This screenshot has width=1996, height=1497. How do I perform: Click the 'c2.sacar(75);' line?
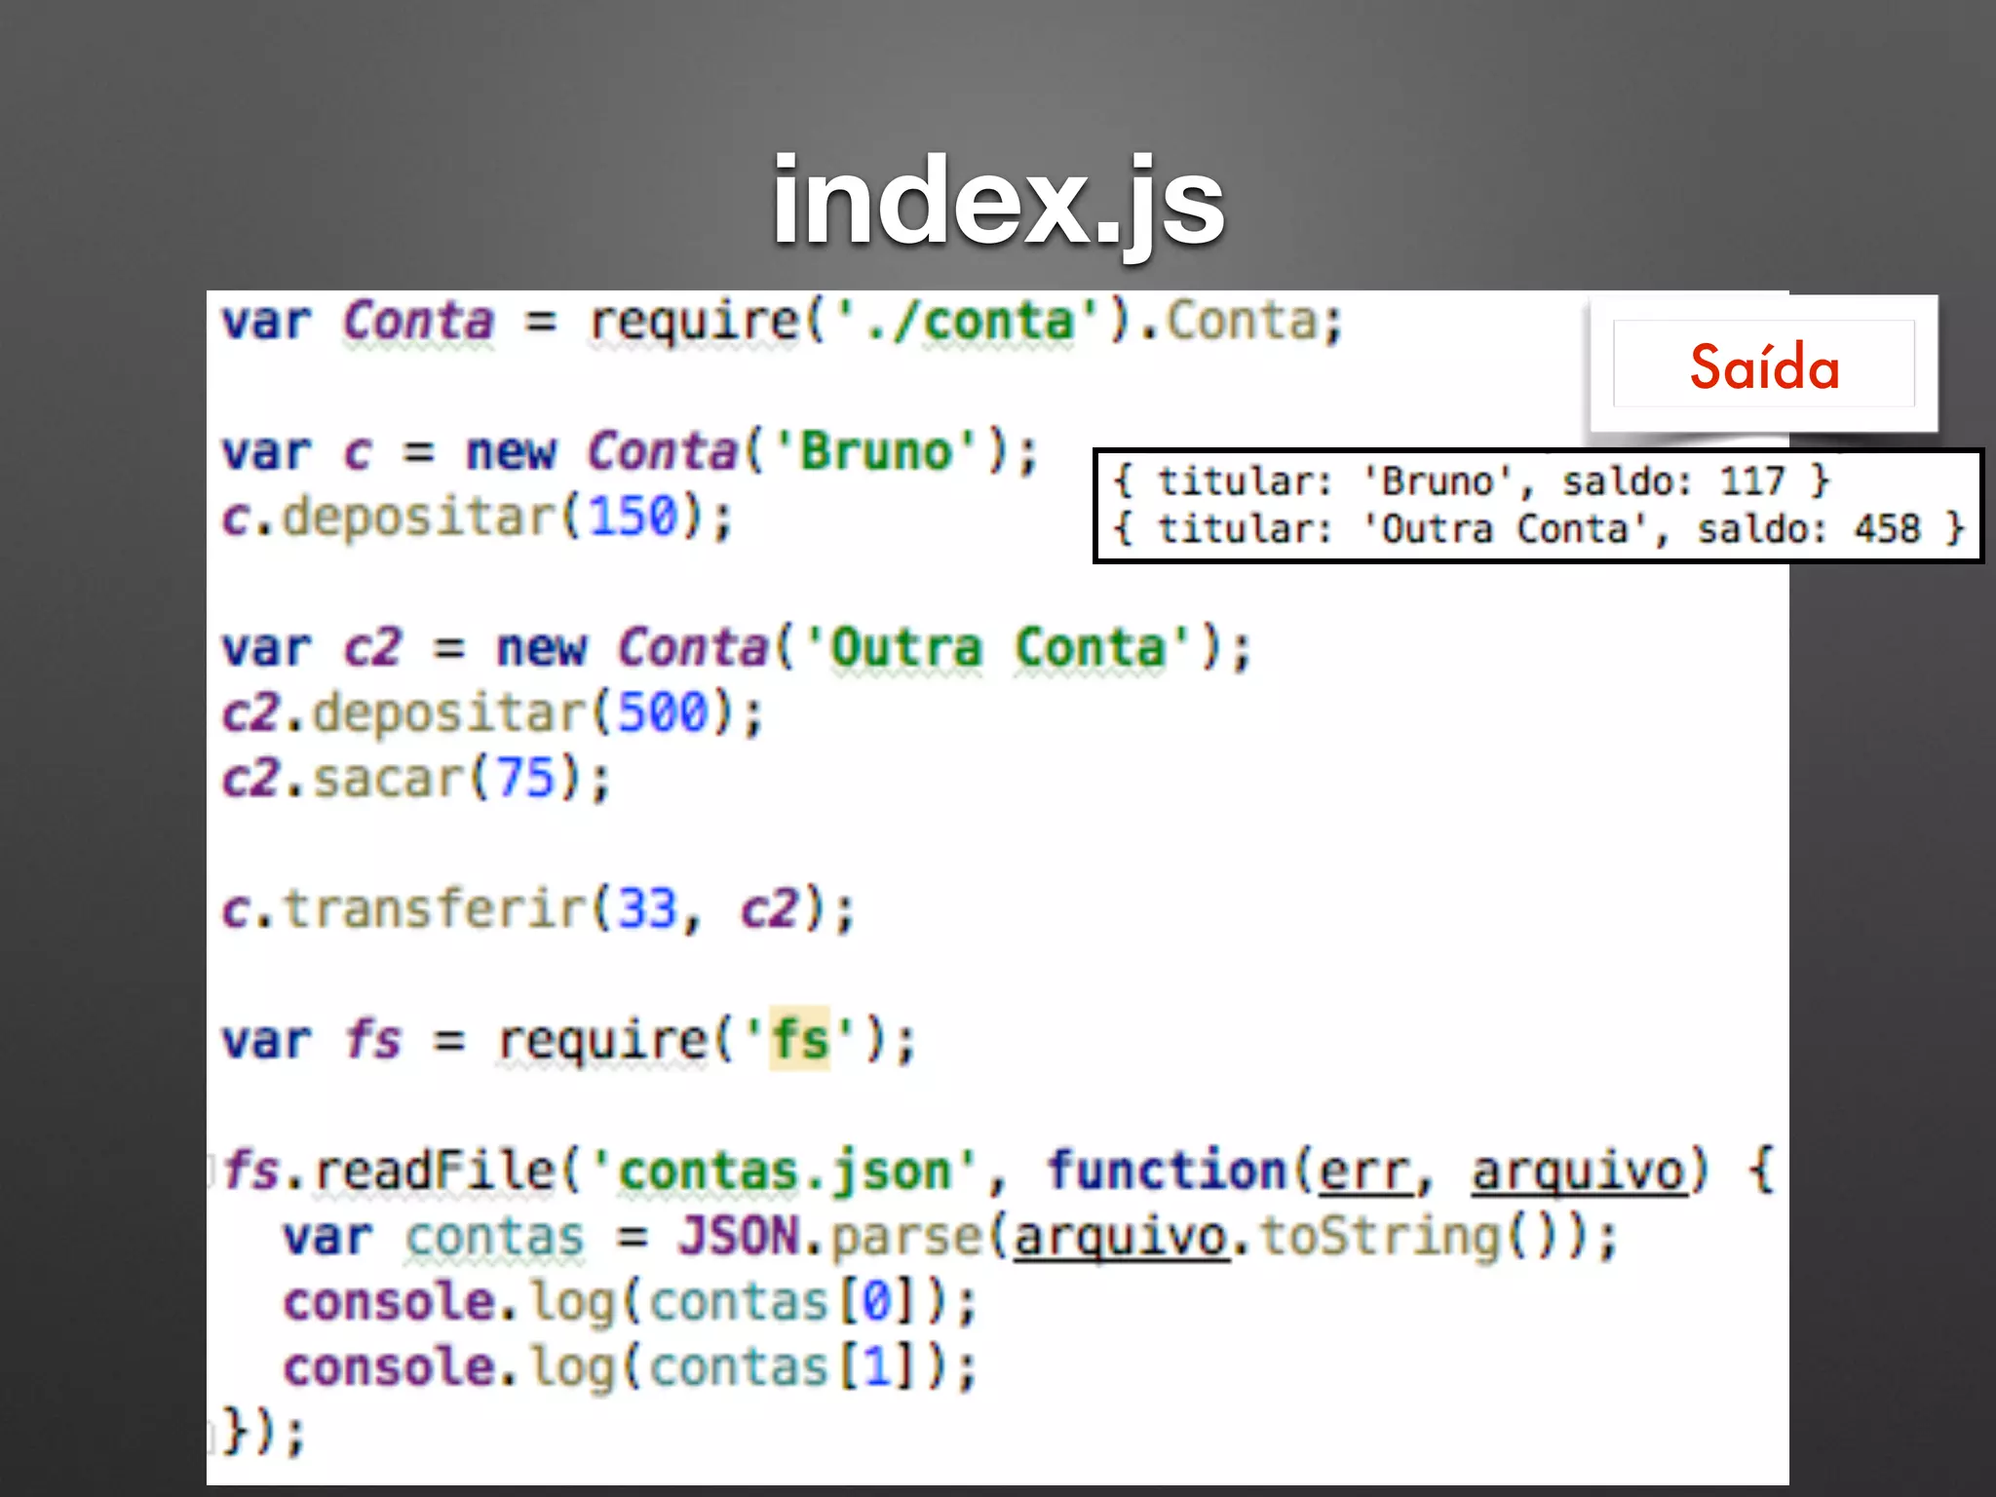[x=415, y=778]
